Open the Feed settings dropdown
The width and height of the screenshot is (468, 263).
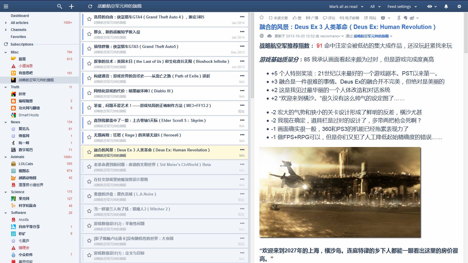[402, 6]
